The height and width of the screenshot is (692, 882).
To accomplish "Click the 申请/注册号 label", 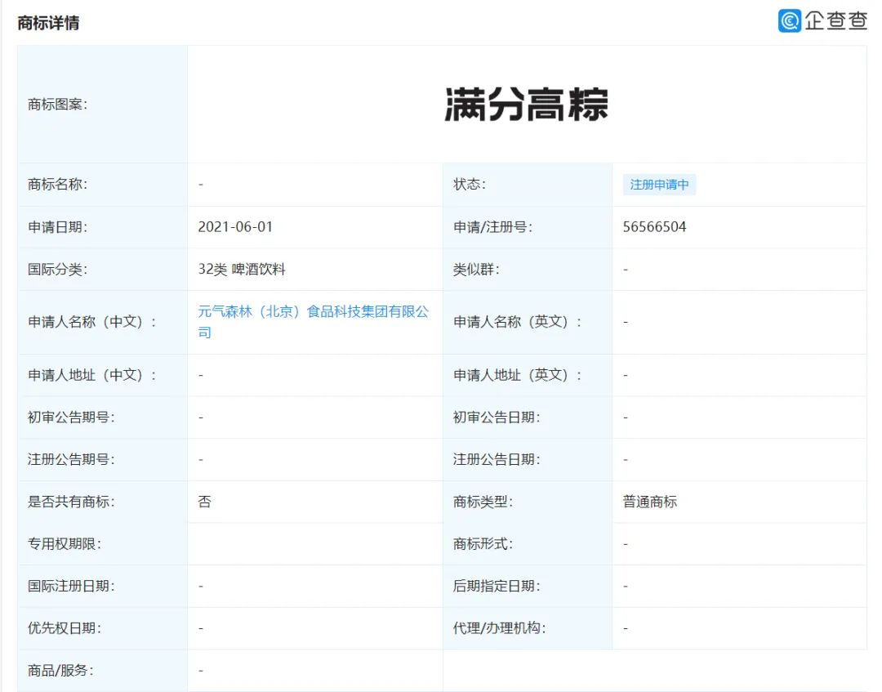I will click(492, 227).
